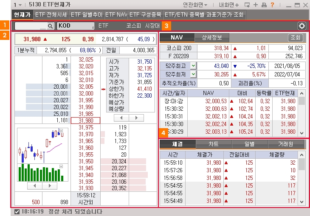310x216 pixels.
Task: Click the green volume bar chart
Action: click(43, 173)
